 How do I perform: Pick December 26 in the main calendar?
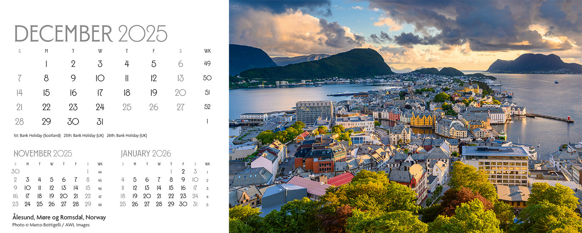(x=154, y=107)
